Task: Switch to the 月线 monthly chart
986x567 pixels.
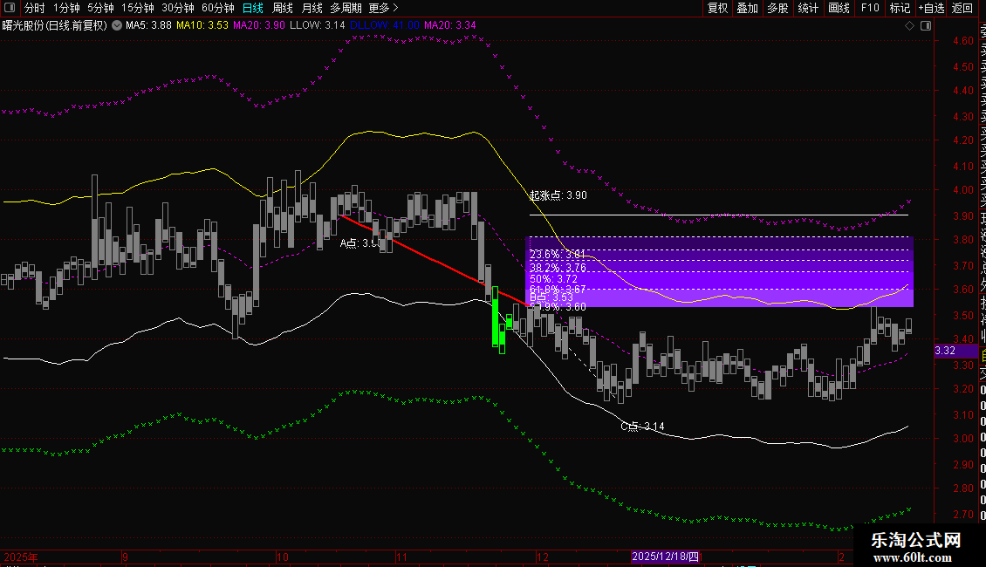Action: coord(312,8)
